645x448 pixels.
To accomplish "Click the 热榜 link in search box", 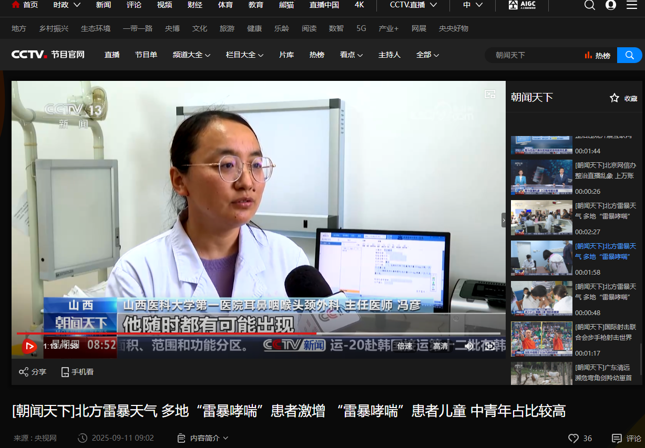I will click(x=598, y=55).
